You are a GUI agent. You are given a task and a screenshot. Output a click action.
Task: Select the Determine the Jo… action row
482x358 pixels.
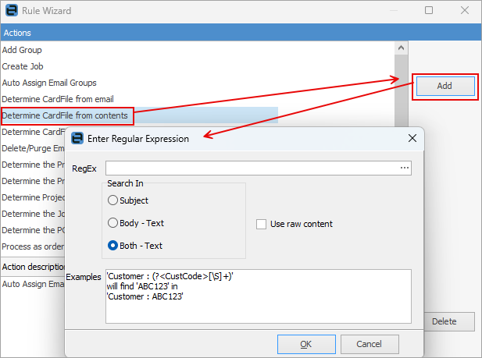[x=33, y=214]
